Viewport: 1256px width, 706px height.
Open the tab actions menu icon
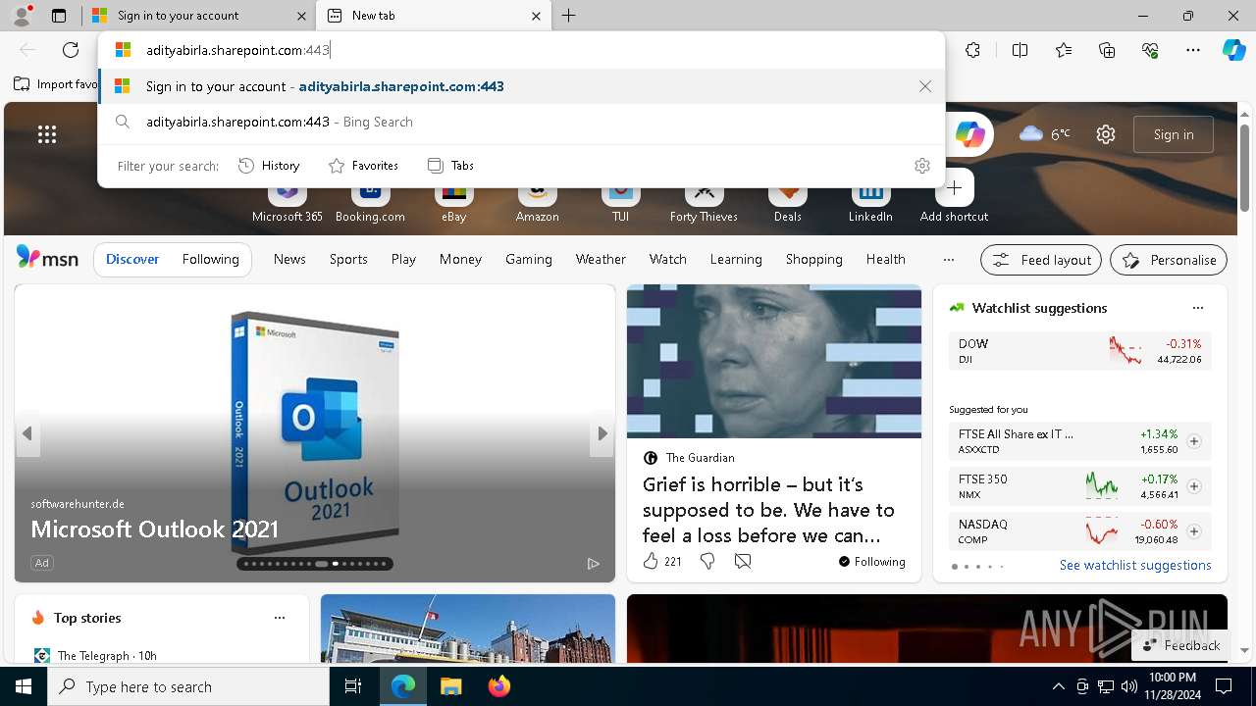point(59,16)
